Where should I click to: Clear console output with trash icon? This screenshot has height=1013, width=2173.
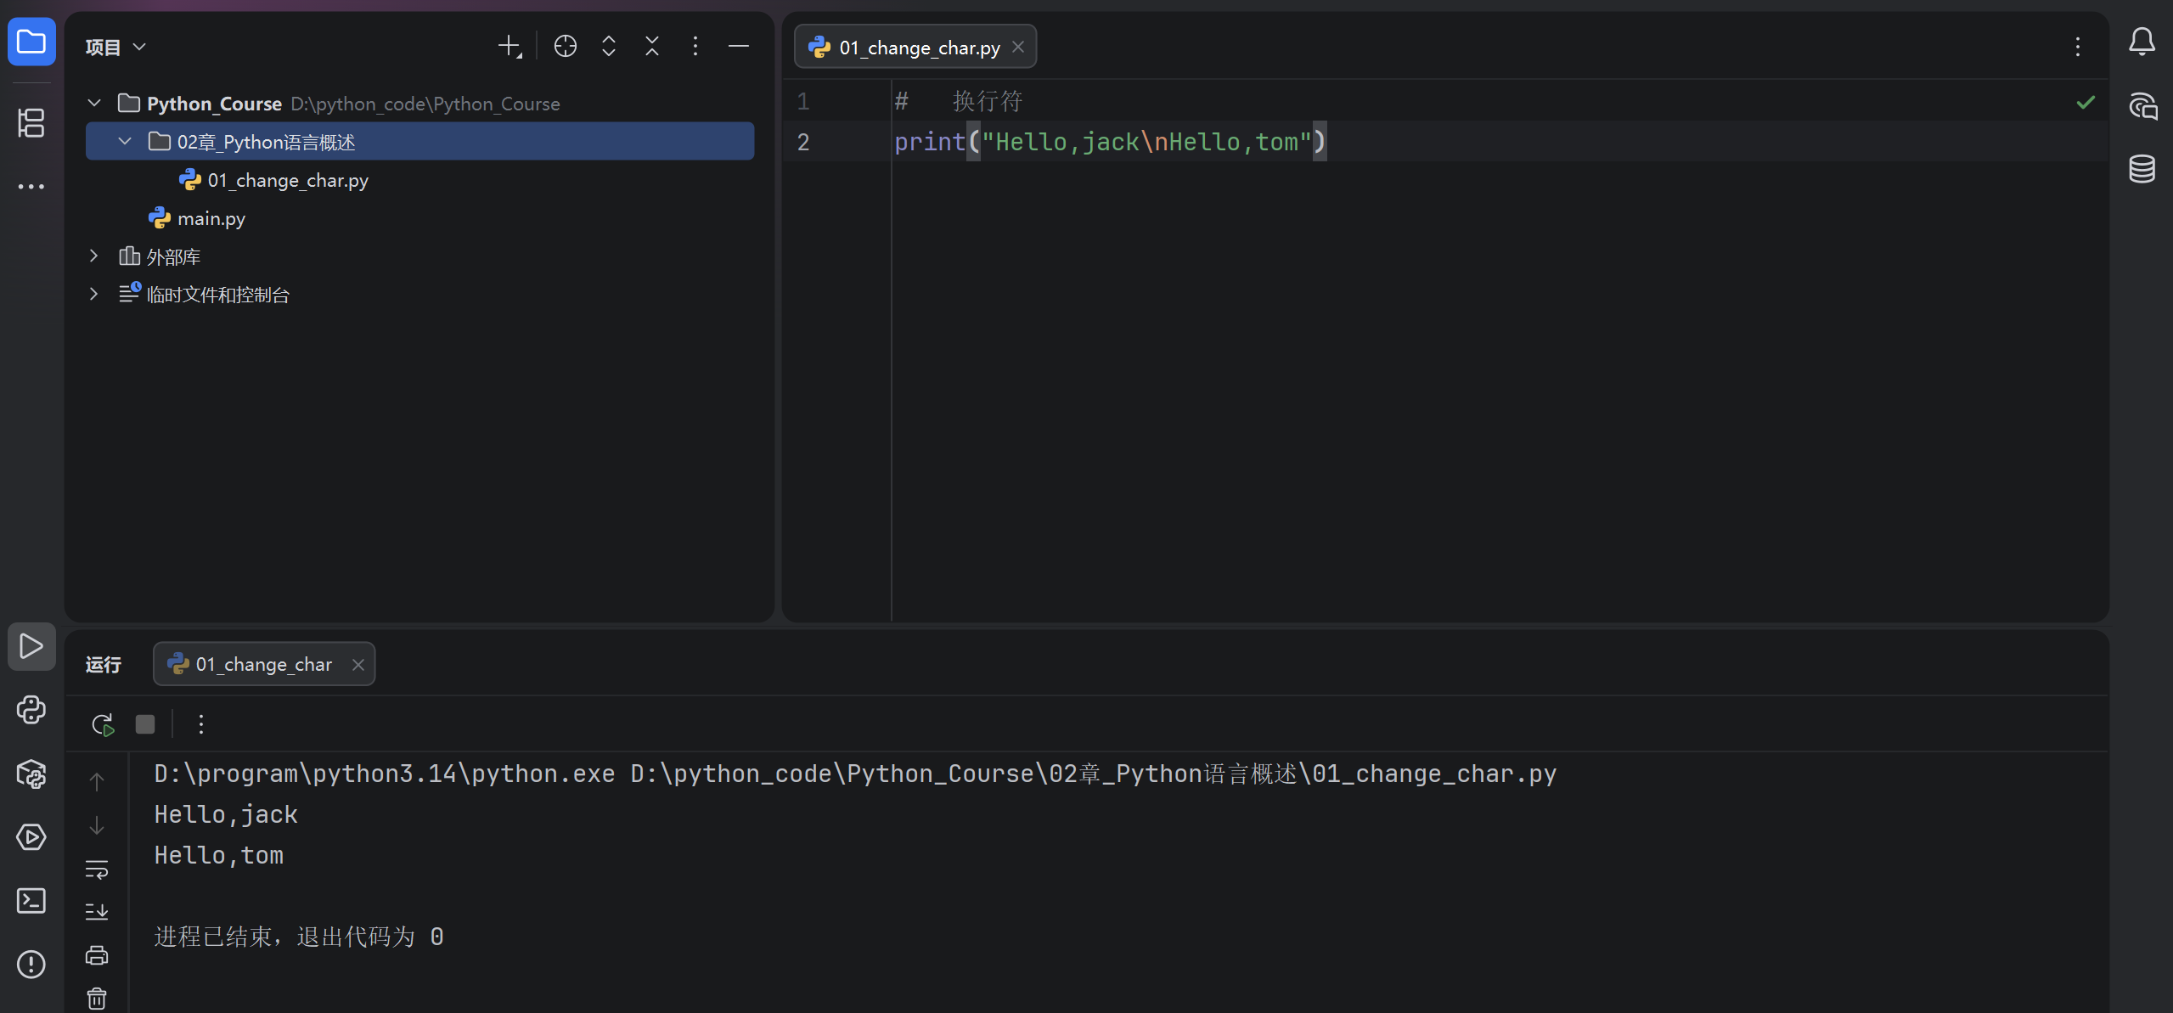point(97,999)
